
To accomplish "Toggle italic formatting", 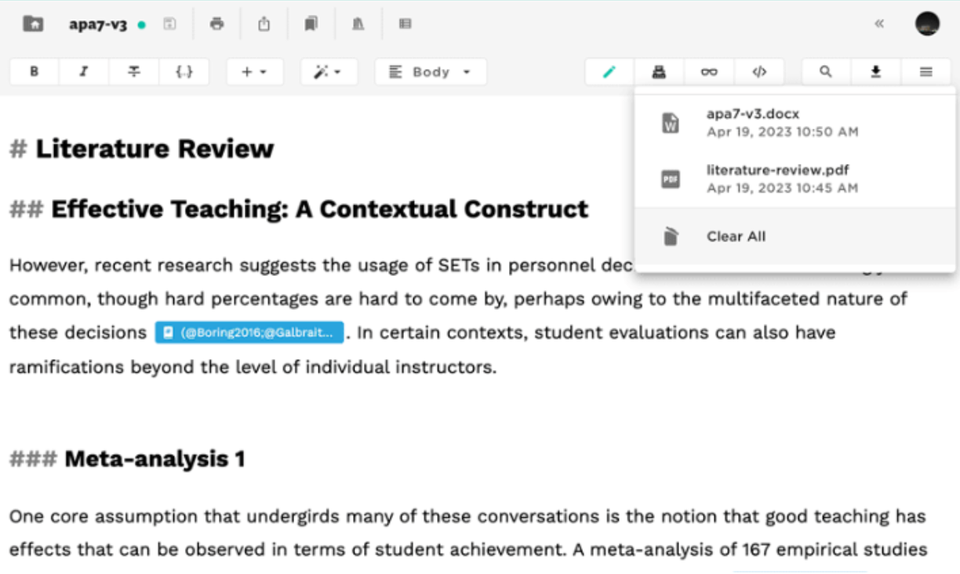I will (84, 71).
